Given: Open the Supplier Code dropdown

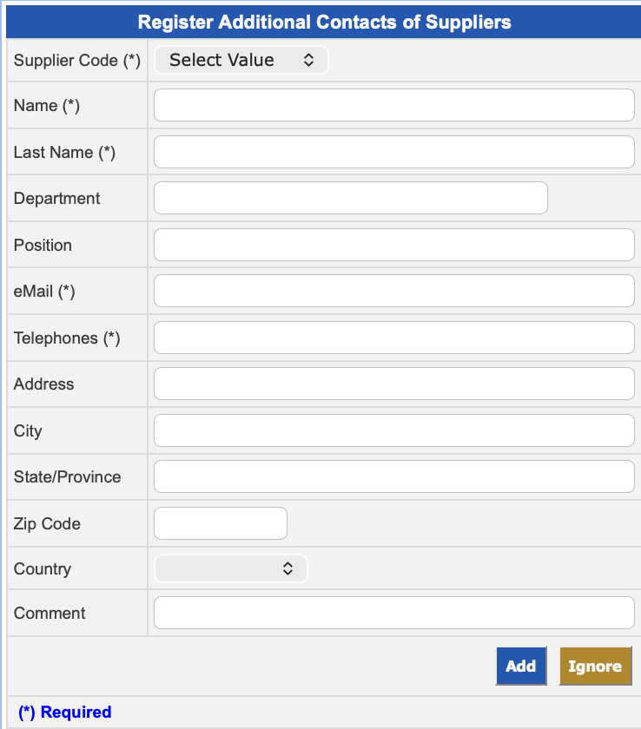Looking at the screenshot, I should [x=241, y=60].
